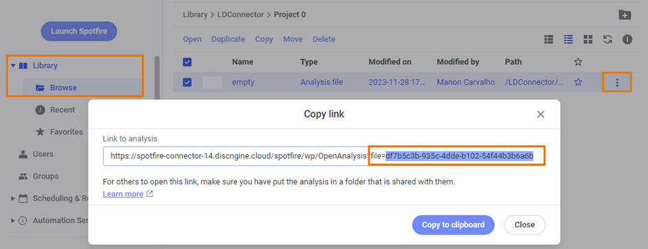This screenshot has height=249, width=648.
Task: Click the Close button in dialog
Action: [x=524, y=225]
